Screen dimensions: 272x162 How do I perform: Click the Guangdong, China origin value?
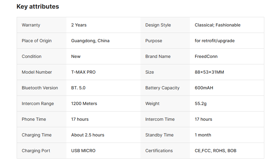[x=90, y=41]
